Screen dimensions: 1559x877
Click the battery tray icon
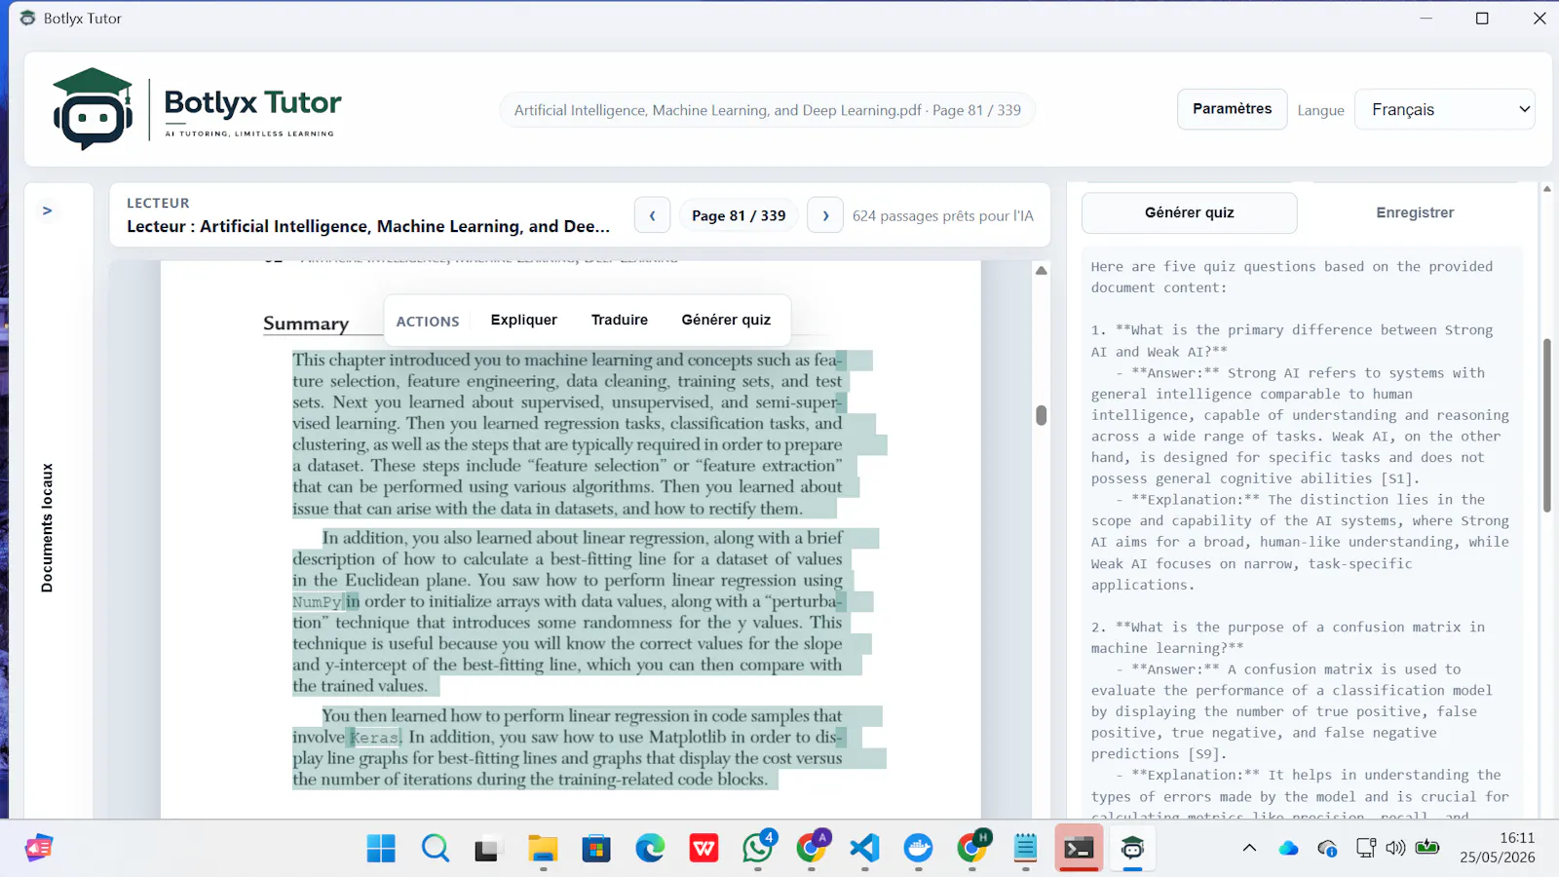tap(1427, 848)
